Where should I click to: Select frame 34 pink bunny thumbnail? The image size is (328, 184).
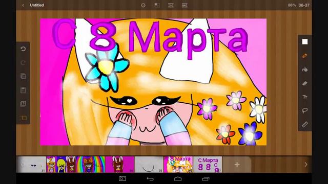(x=119, y=165)
